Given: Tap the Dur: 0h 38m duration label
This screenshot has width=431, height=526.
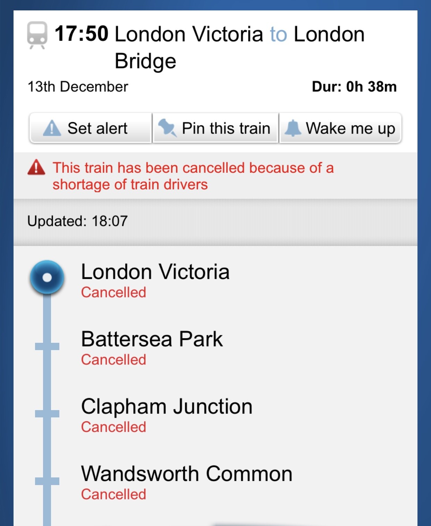Looking at the screenshot, I should [354, 87].
